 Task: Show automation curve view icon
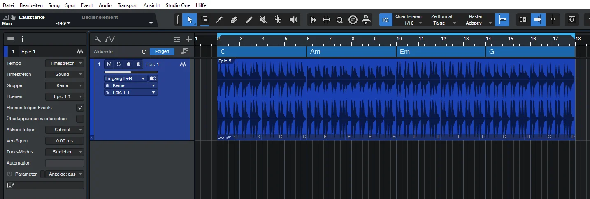[110, 39]
